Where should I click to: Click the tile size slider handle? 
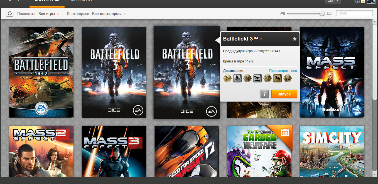click(322, 14)
